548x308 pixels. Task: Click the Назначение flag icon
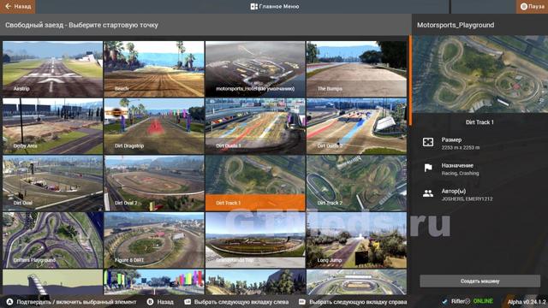point(428,168)
